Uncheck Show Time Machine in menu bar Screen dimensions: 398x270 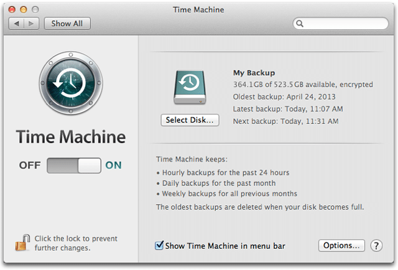pyautogui.click(x=159, y=245)
